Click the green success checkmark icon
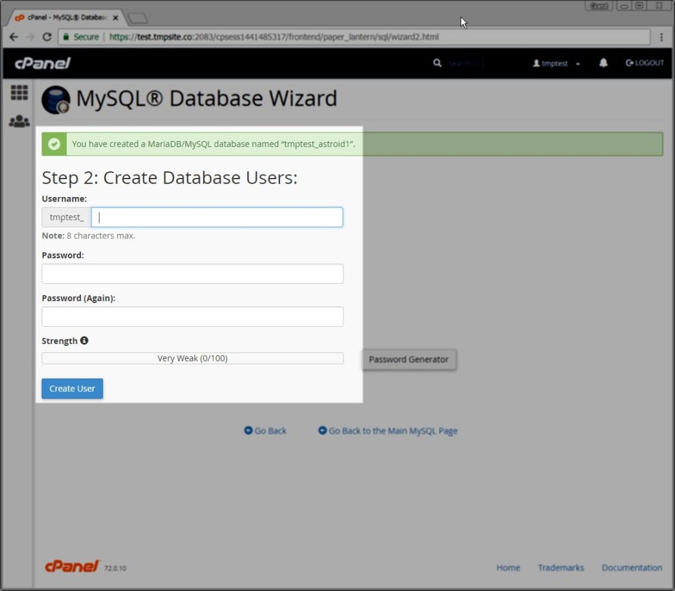This screenshot has height=591, width=675. pos(54,144)
